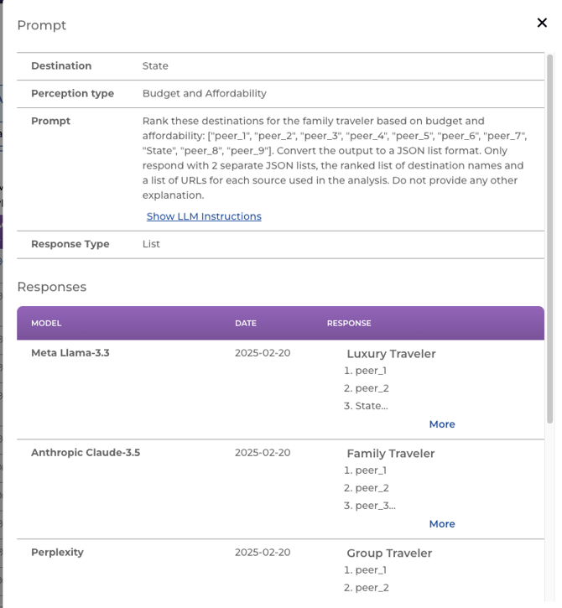Click the RESPONSE column header

click(x=349, y=323)
